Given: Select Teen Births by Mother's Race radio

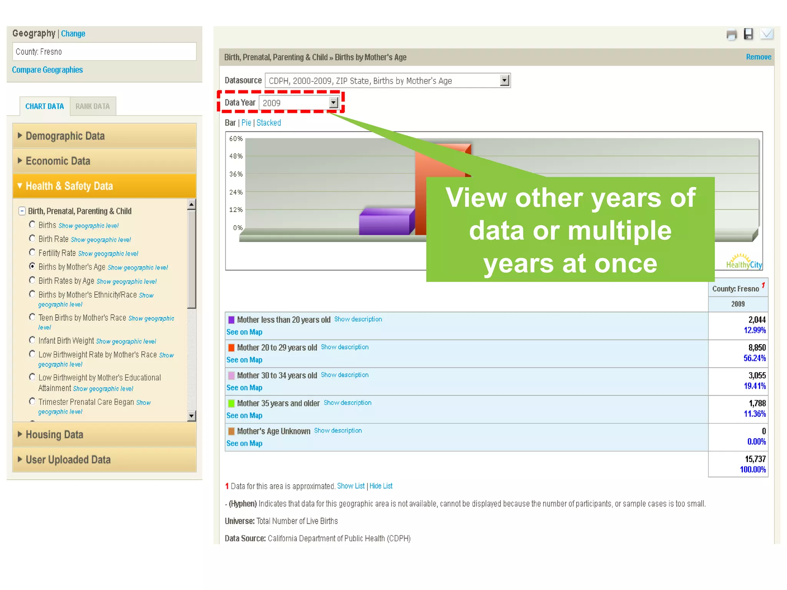Looking at the screenshot, I should (32, 317).
